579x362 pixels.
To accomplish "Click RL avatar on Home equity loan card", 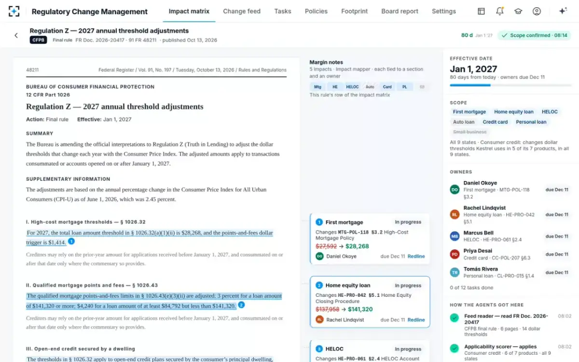I will (x=319, y=320).
